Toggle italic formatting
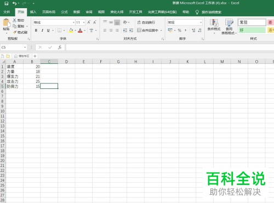The height and width of the screenshot is (203, 274). pyautogui.click(x=42, y=31)
